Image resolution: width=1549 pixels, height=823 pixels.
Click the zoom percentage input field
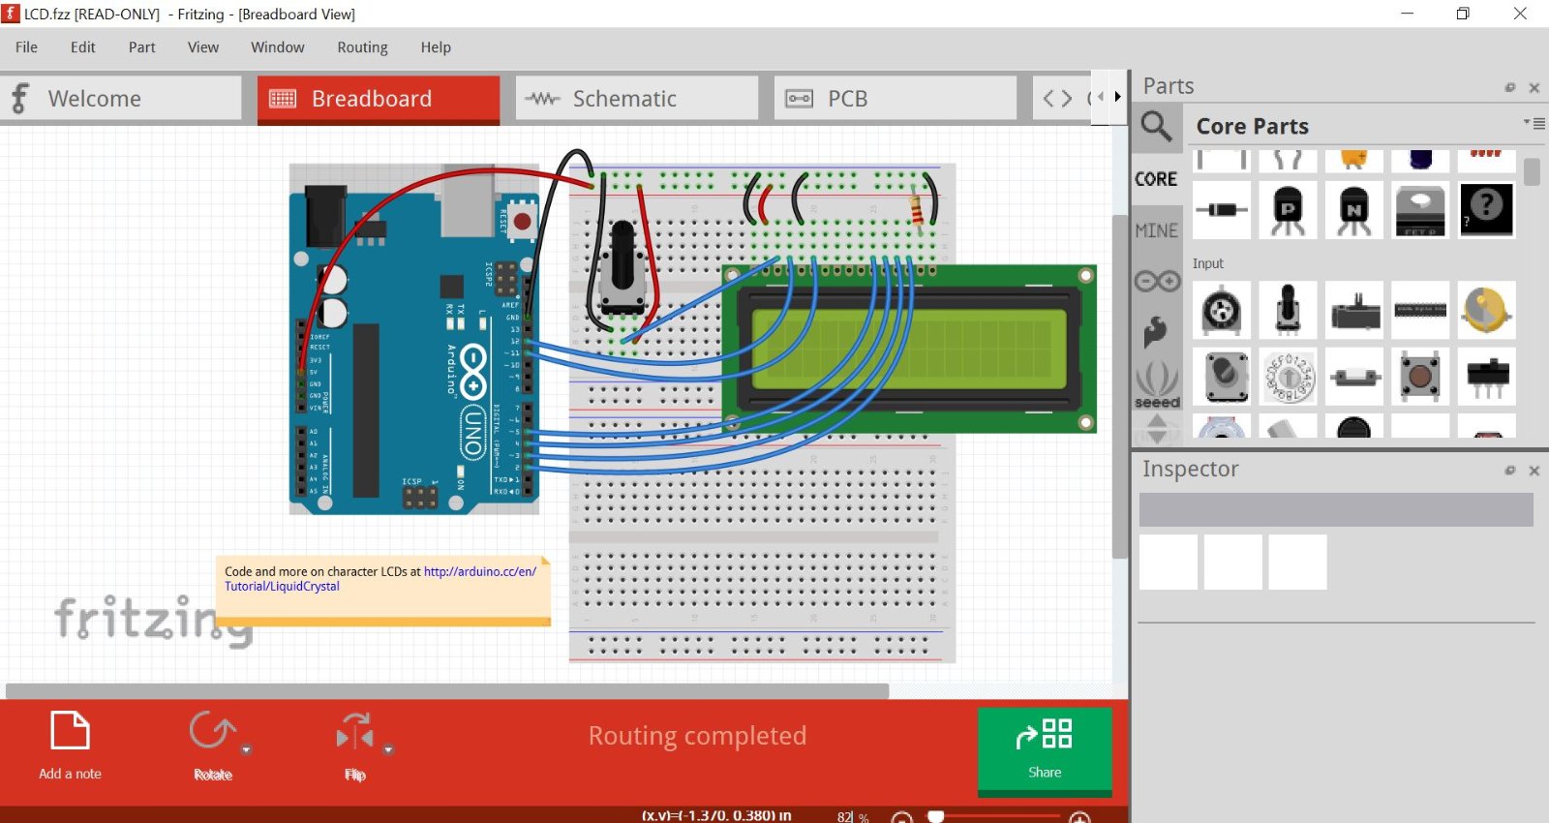[x=845, y=816]
